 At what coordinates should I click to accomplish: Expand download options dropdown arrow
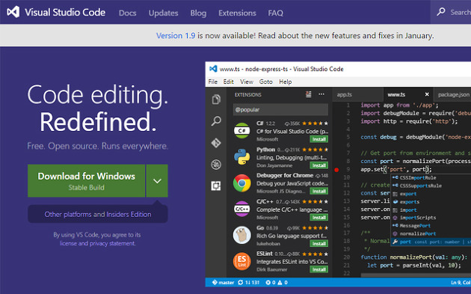tap(157, 181)
